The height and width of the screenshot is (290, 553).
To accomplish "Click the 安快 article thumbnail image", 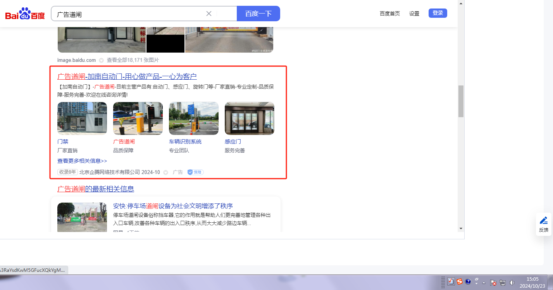I will [x=82, y=217].
